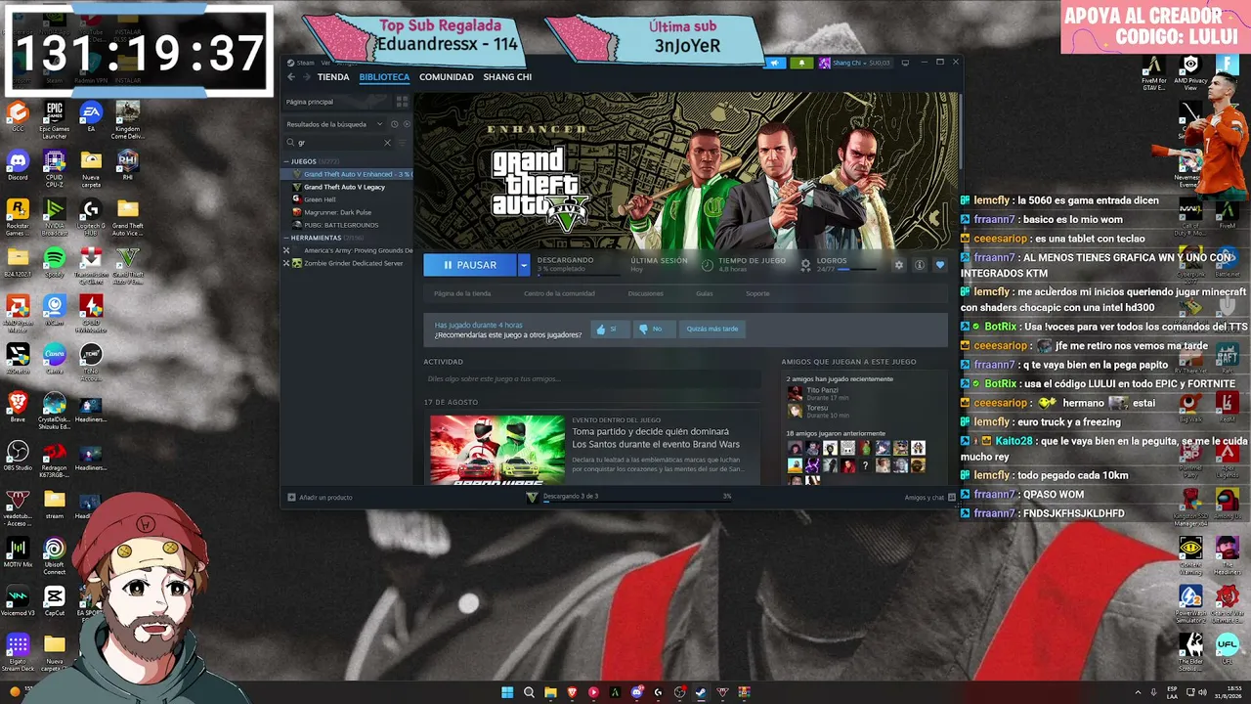
Task: Collapse the JUEGOS category
Action: pyautogui.click(x=287, y=161)
